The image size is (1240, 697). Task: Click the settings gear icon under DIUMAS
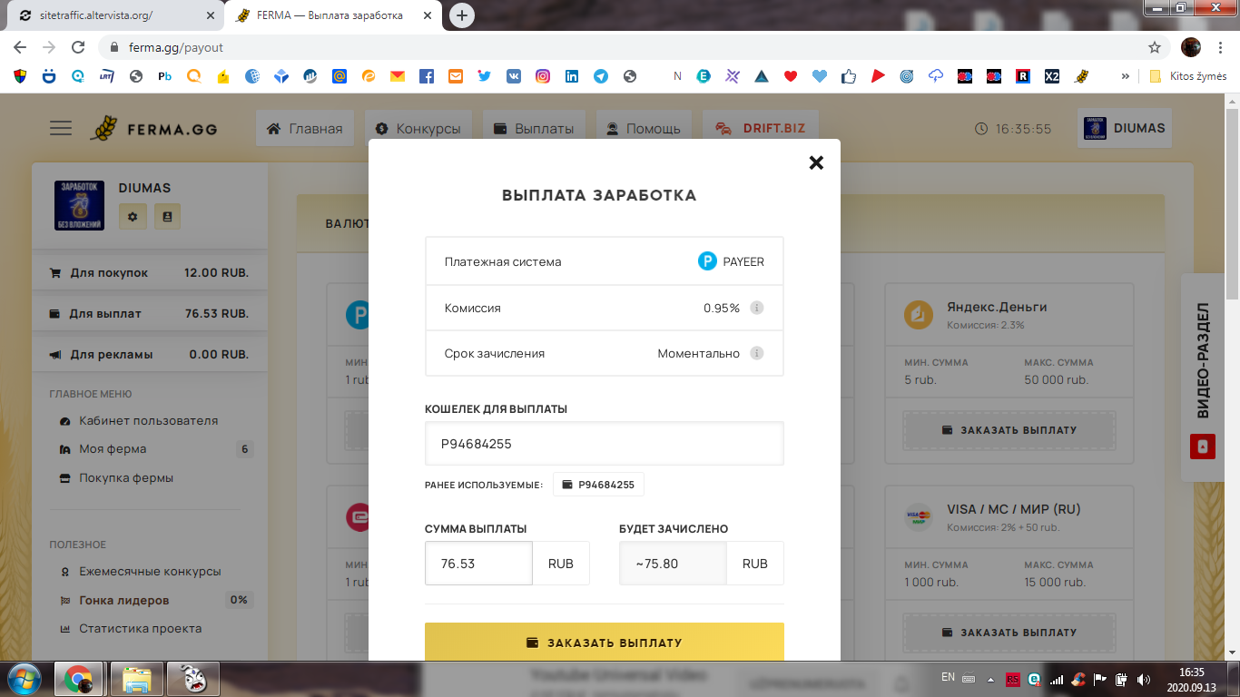(x=133, y=216)
